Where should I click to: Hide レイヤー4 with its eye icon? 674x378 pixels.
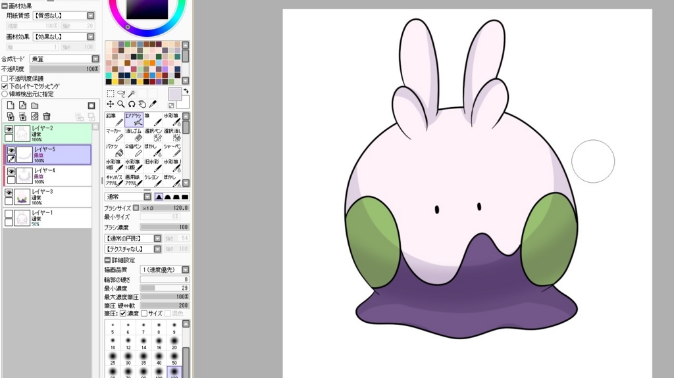tap(11, 172)
